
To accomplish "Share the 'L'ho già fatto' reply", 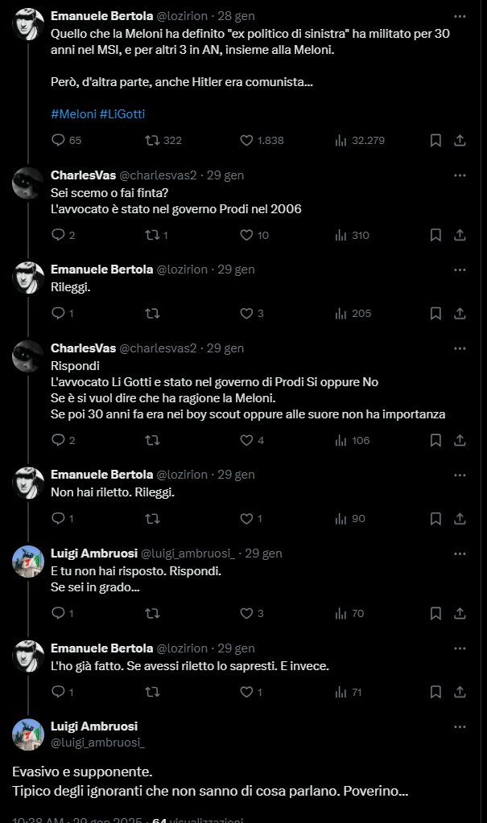I will 460,692.
